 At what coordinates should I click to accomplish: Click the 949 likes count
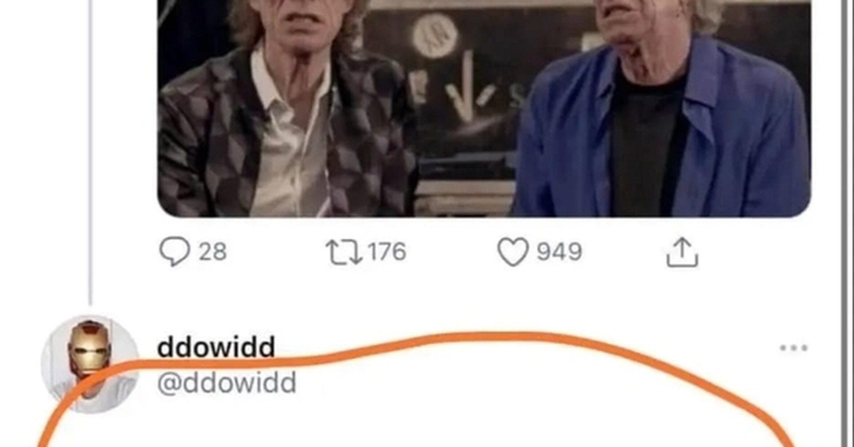pyautogui.click(x=560, y=251)
